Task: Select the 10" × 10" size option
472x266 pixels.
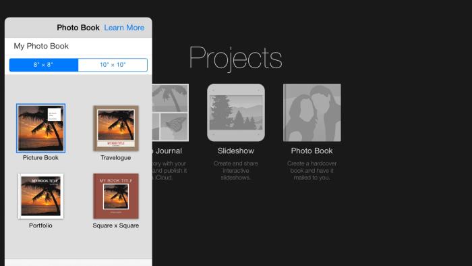Action: click(113, 65)
